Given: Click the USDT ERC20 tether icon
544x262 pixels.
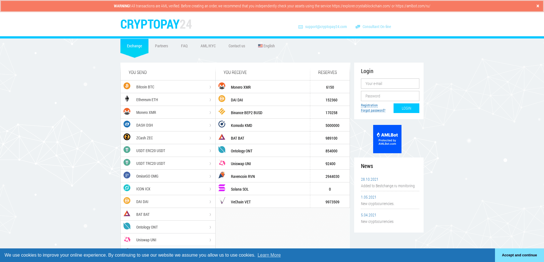Looking at the screenshot, I should (x=127, y=150).
